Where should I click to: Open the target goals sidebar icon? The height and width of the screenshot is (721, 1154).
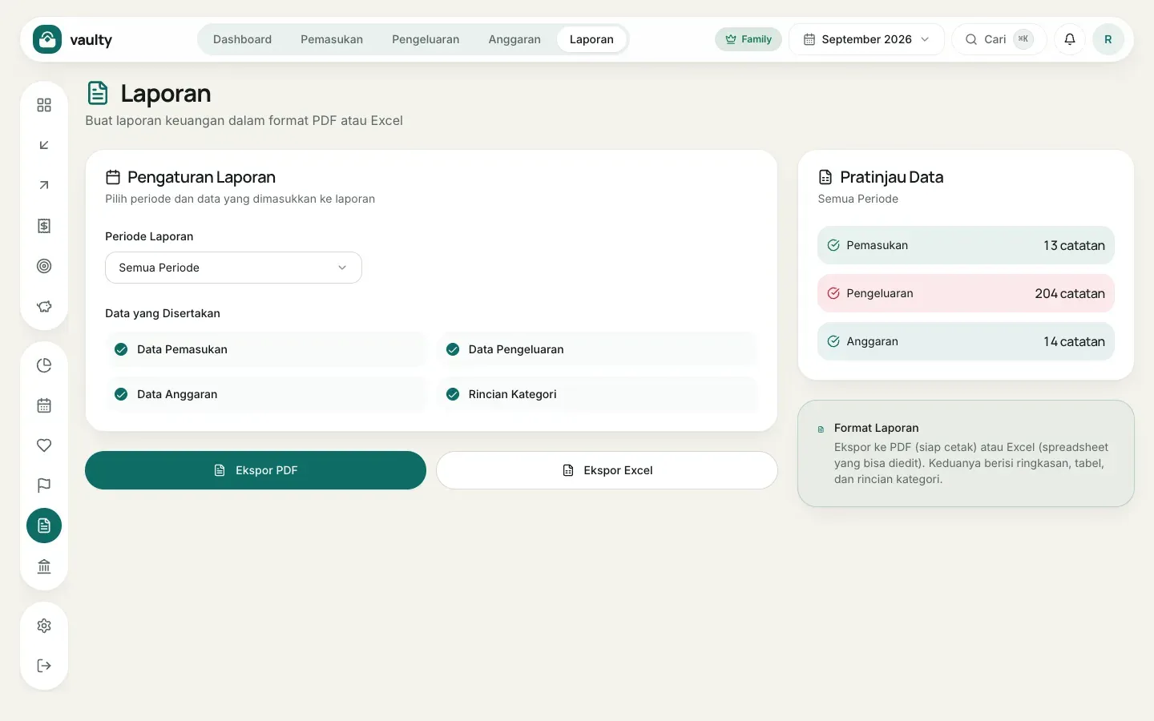(44, 266)
